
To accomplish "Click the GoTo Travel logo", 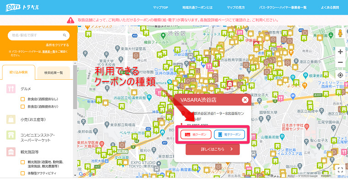I will (x=22, y=7).
